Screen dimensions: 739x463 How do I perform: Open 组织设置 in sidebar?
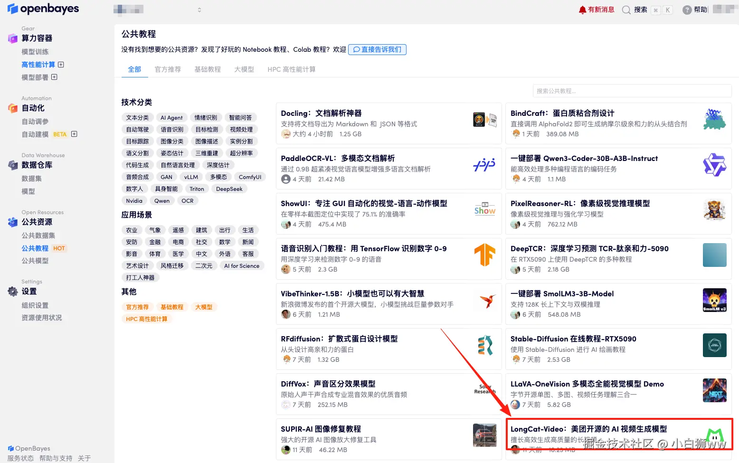pos(35,305)
